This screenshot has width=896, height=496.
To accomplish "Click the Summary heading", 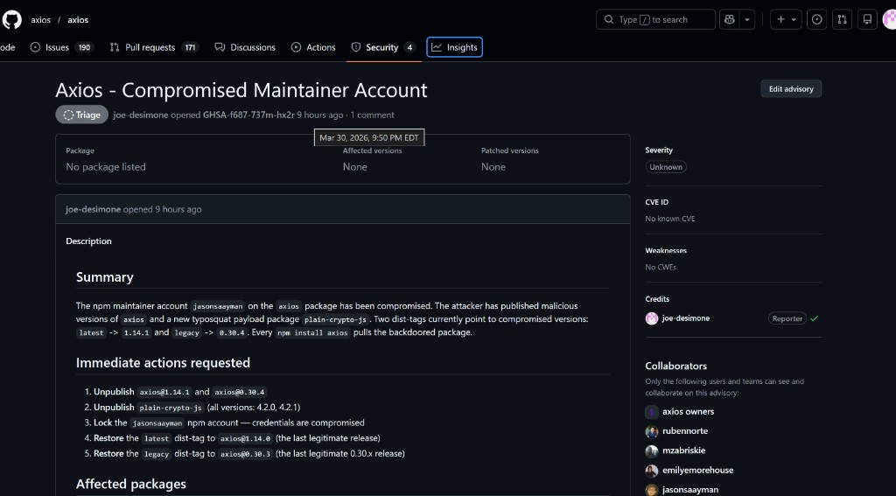I will pos(105,277).
